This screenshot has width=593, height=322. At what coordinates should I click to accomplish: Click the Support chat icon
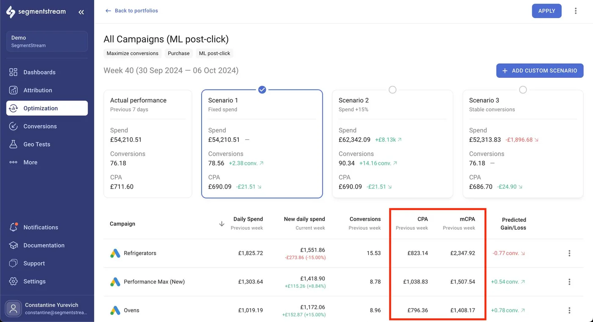pos(14,263)
